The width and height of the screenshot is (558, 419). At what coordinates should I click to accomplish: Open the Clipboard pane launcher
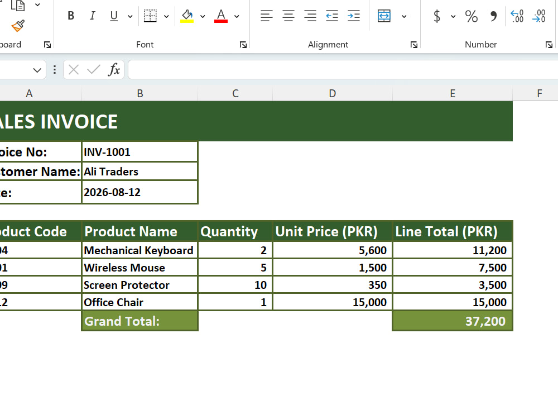click(x=47, y=45)
